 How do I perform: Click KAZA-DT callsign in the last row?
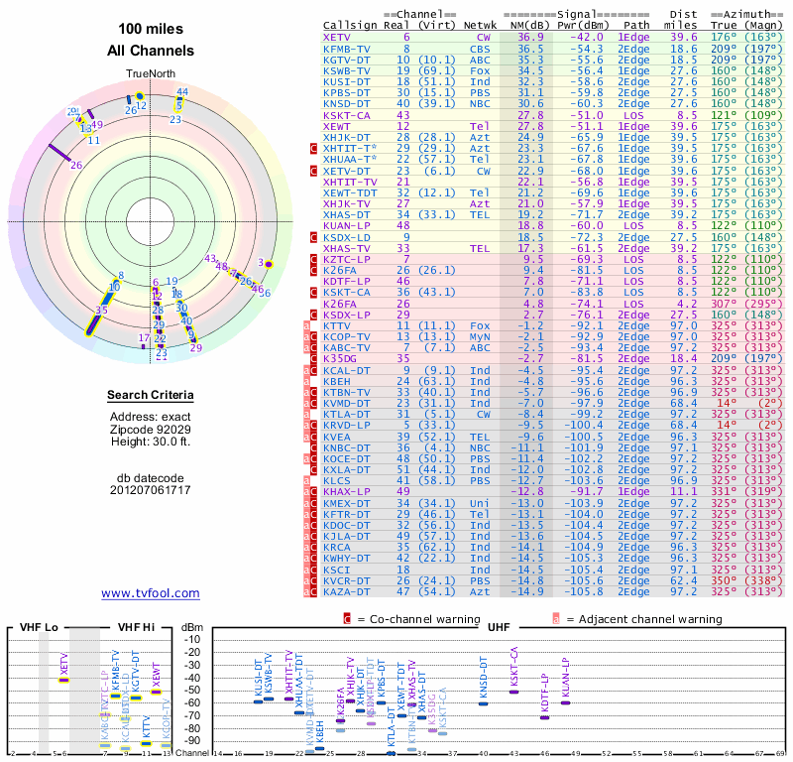pos(347,592)
